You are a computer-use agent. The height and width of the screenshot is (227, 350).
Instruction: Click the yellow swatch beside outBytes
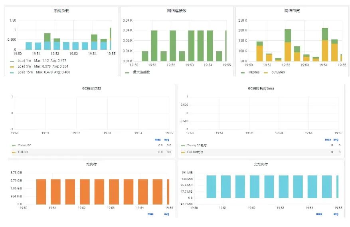coord(266,73)
